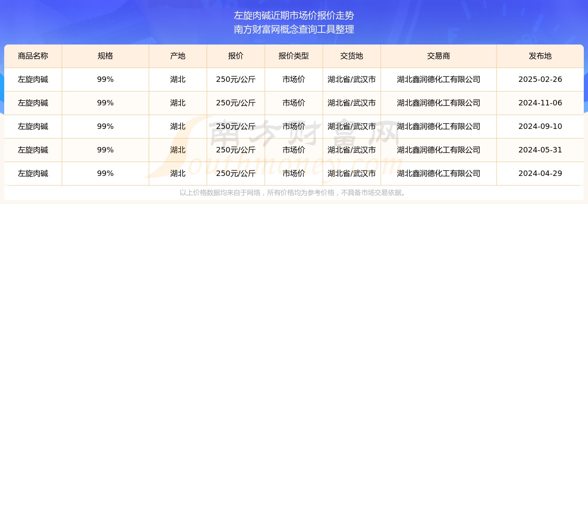The image size is (588, 506).
Task: Click the 发布地 column header
Action: click(x=540, y=56)
